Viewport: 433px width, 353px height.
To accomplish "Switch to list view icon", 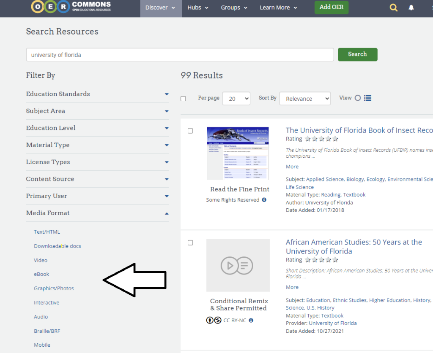I will (367, 98).
